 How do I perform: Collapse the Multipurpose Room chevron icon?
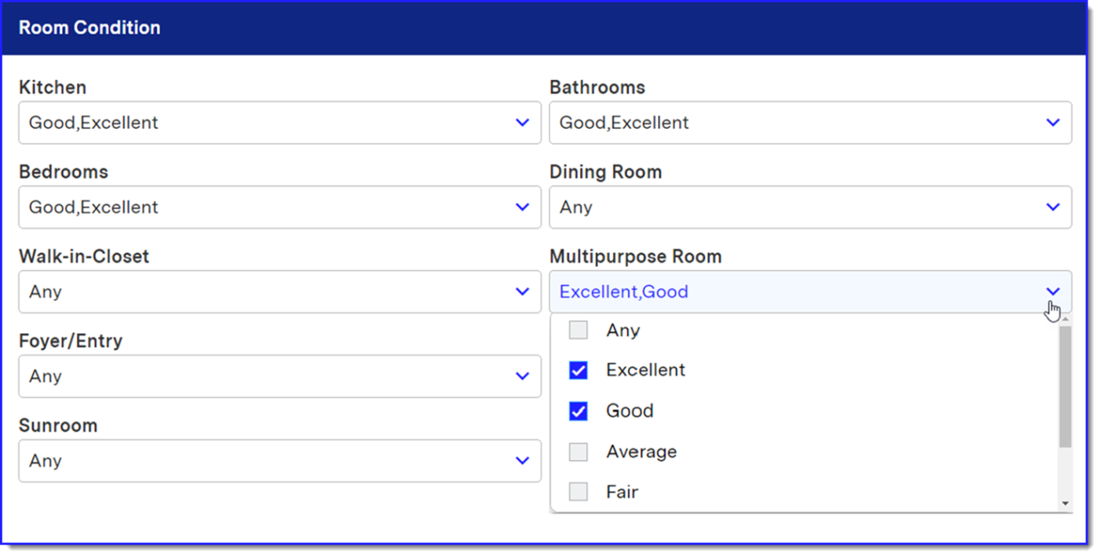1053,292
